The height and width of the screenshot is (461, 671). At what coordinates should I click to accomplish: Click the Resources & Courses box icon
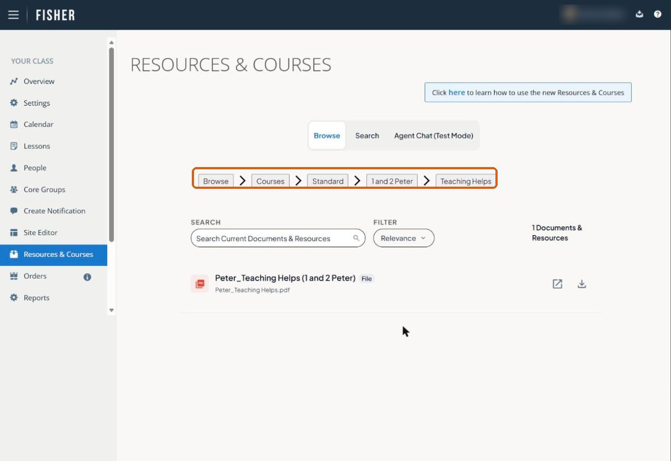[14, 254]
